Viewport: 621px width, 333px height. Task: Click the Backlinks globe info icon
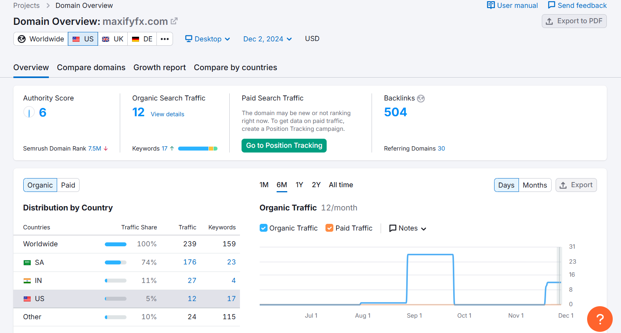[421, 99]
